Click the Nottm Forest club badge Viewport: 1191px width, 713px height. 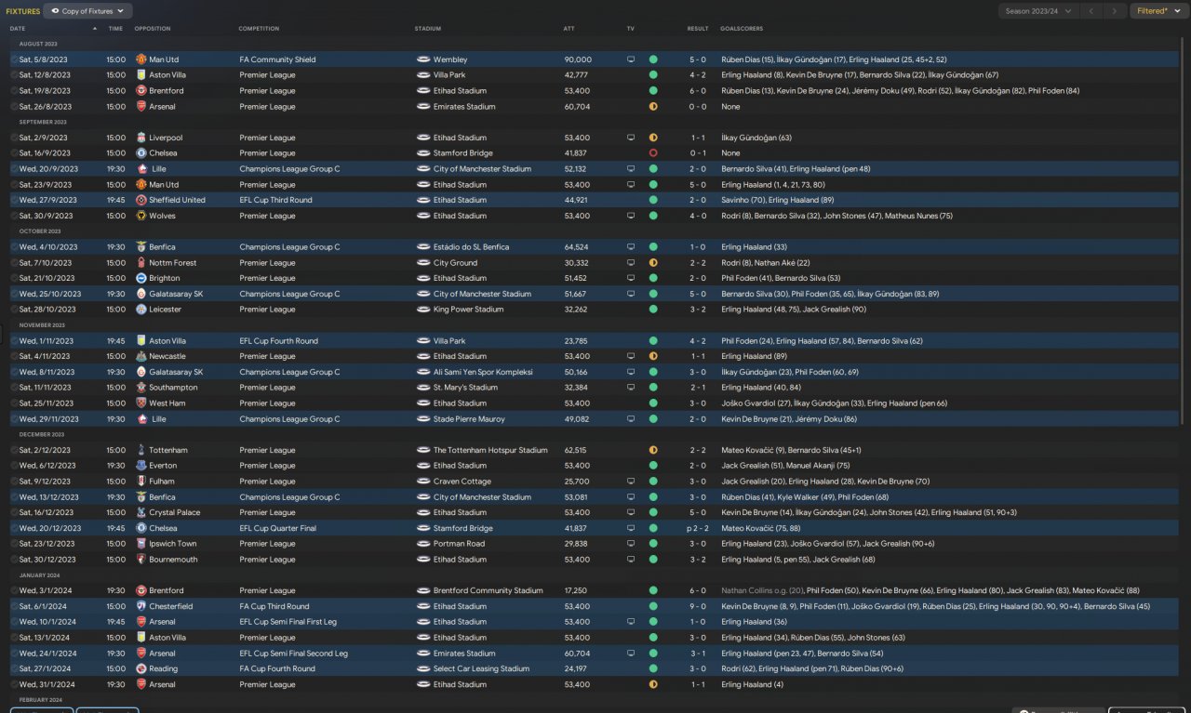pos(141,263)
